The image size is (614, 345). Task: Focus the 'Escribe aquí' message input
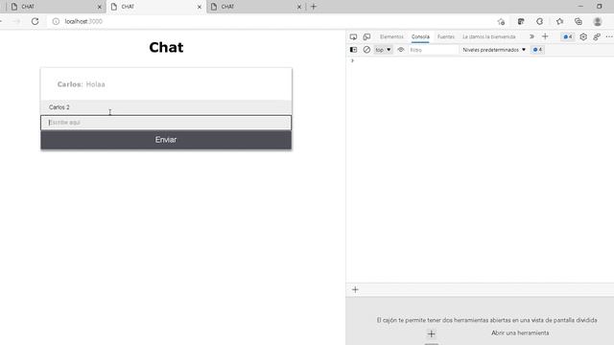pyautogui.click(x=166, y=123)
